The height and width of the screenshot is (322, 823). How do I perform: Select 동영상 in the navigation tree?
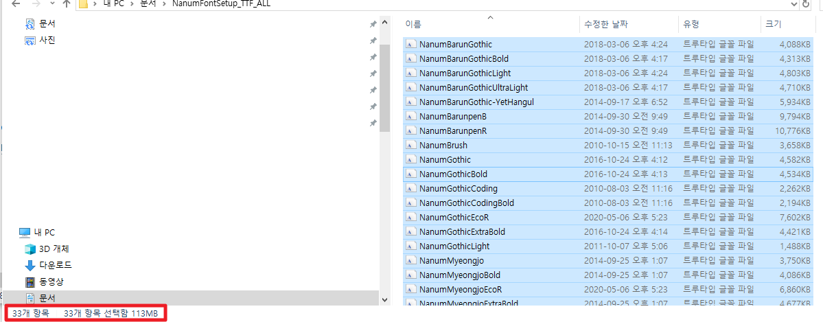point(51,281)
